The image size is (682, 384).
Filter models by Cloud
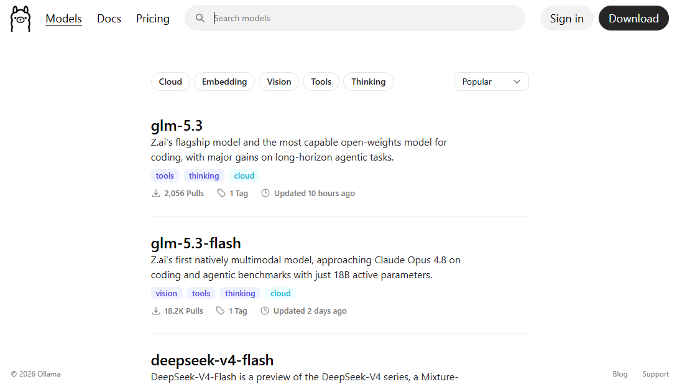(x=170, y=82)
